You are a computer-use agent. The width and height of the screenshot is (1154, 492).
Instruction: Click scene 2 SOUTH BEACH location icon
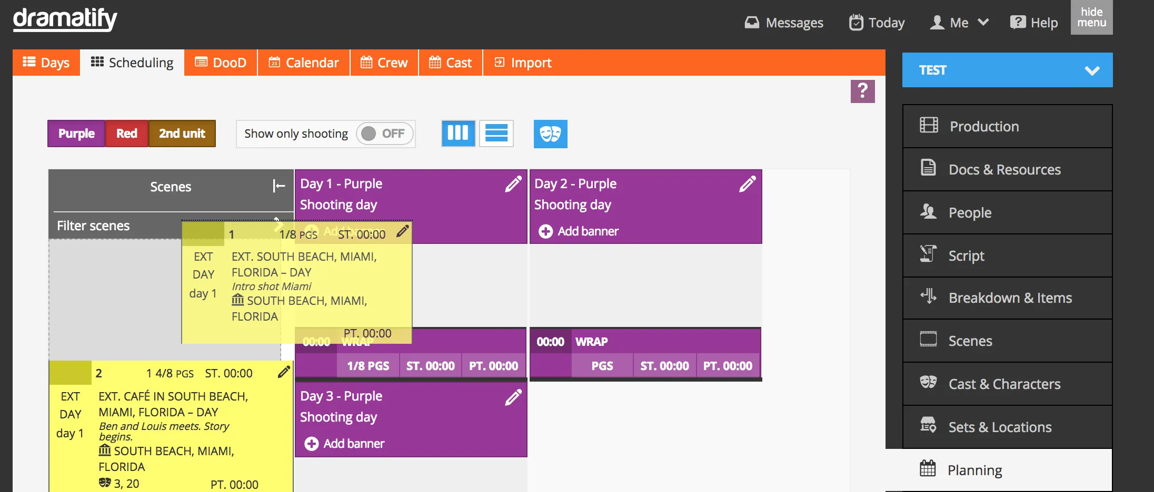coord(105,450)
